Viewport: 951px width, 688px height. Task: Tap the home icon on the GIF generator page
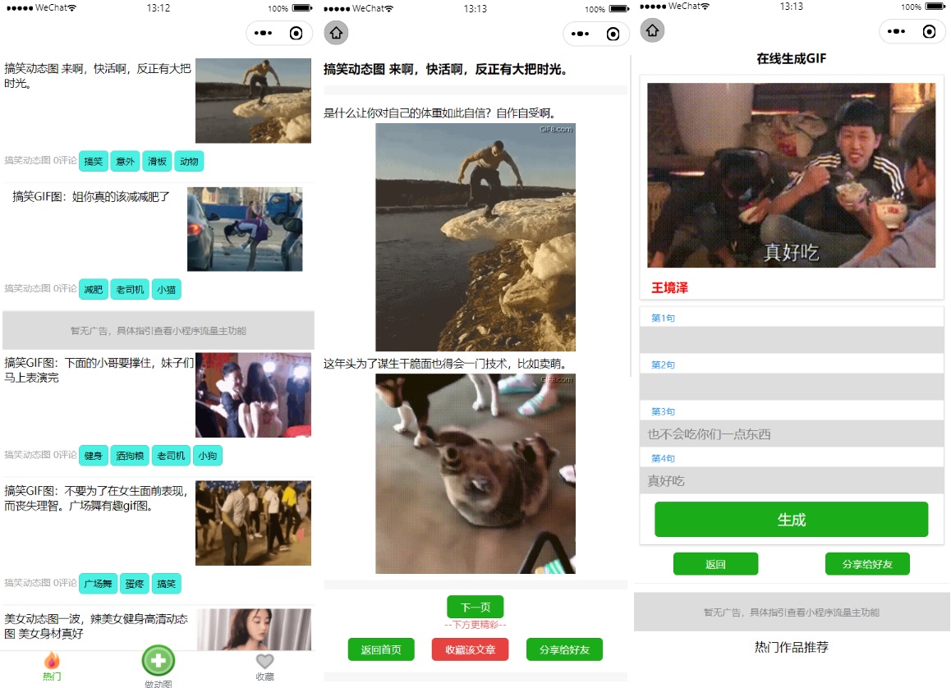tap(651, 30)
